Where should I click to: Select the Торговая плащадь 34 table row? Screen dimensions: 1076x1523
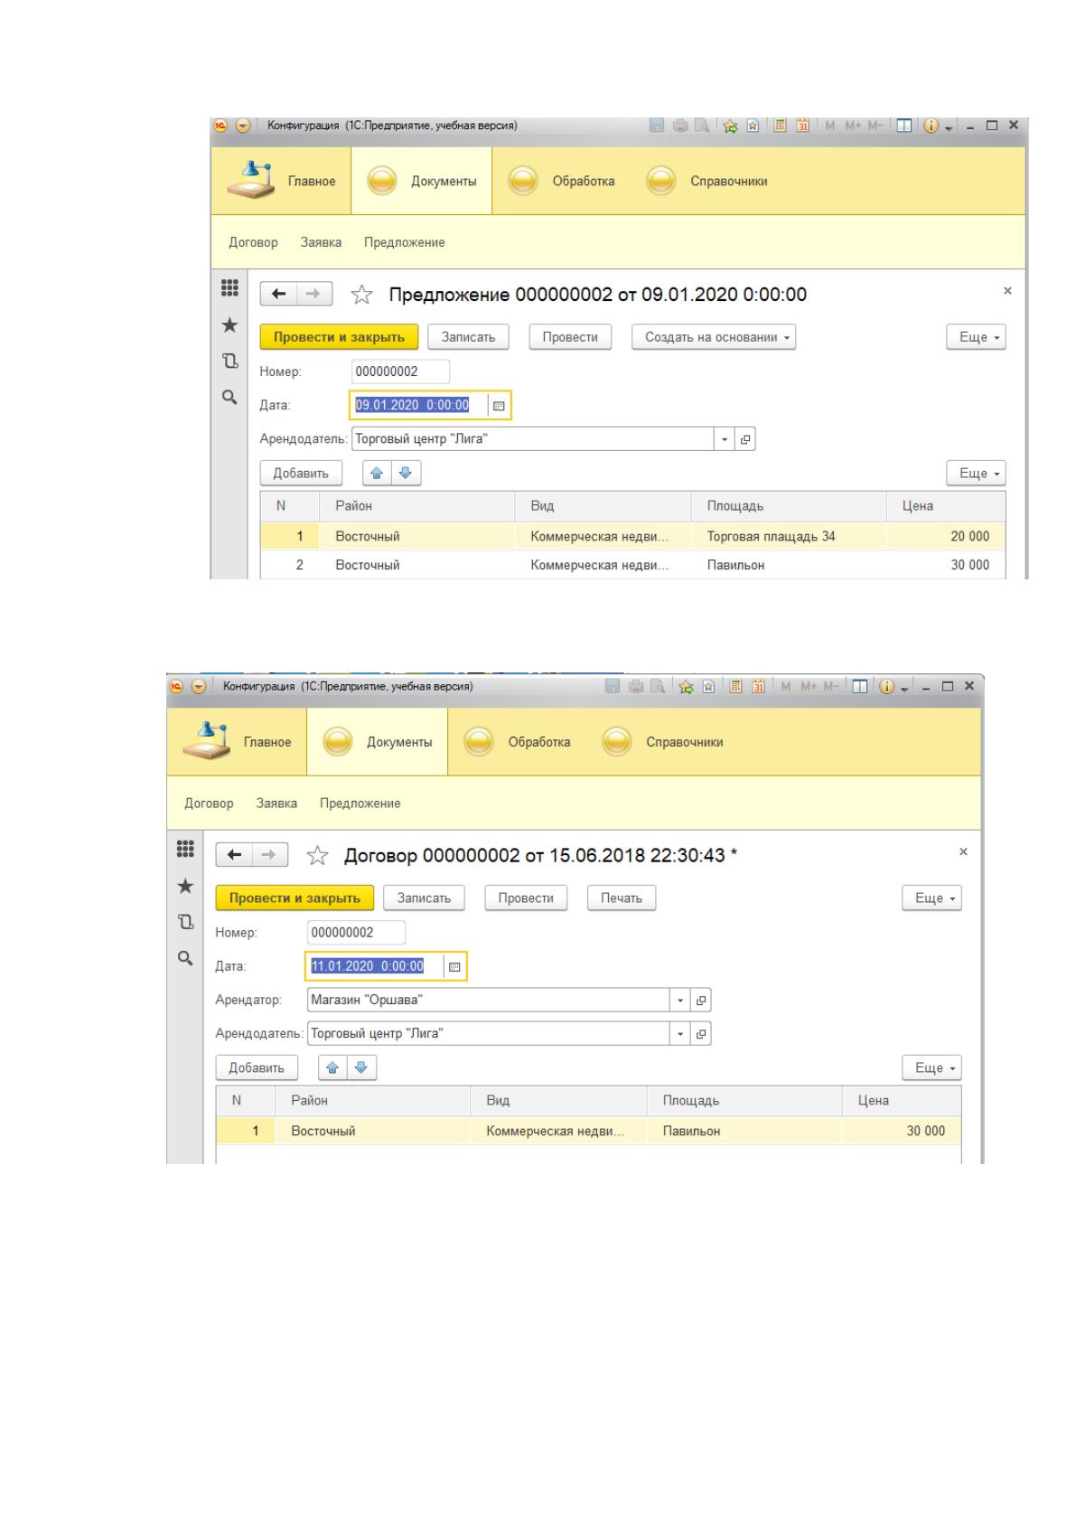[632, 537]
